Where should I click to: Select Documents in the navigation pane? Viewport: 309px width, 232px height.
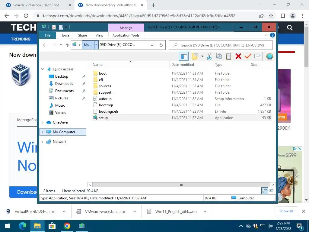(x=64, y=91)
